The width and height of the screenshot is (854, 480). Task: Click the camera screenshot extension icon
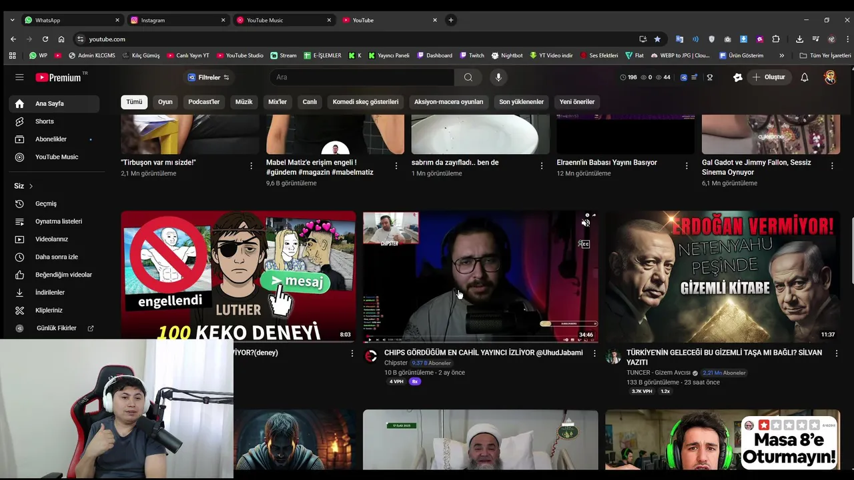click(727, 39)
